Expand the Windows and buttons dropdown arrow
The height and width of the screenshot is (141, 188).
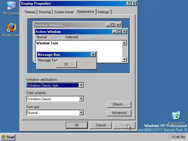[x=81, y=85]
